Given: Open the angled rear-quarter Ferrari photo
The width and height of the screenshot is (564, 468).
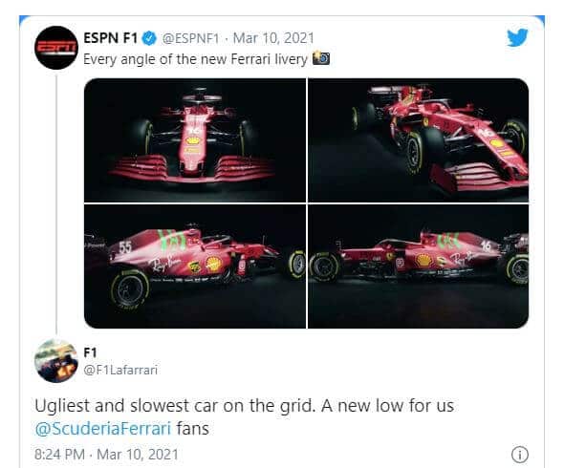Looking at the screenshot, I should (419, 139).
